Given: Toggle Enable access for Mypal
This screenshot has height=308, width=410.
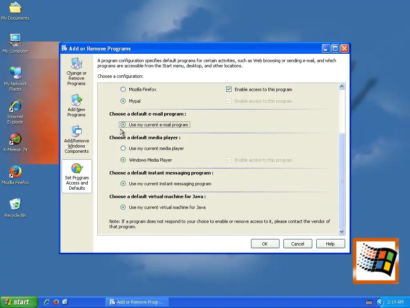Looking at the screenshot, I should click(x=229, y=101).
